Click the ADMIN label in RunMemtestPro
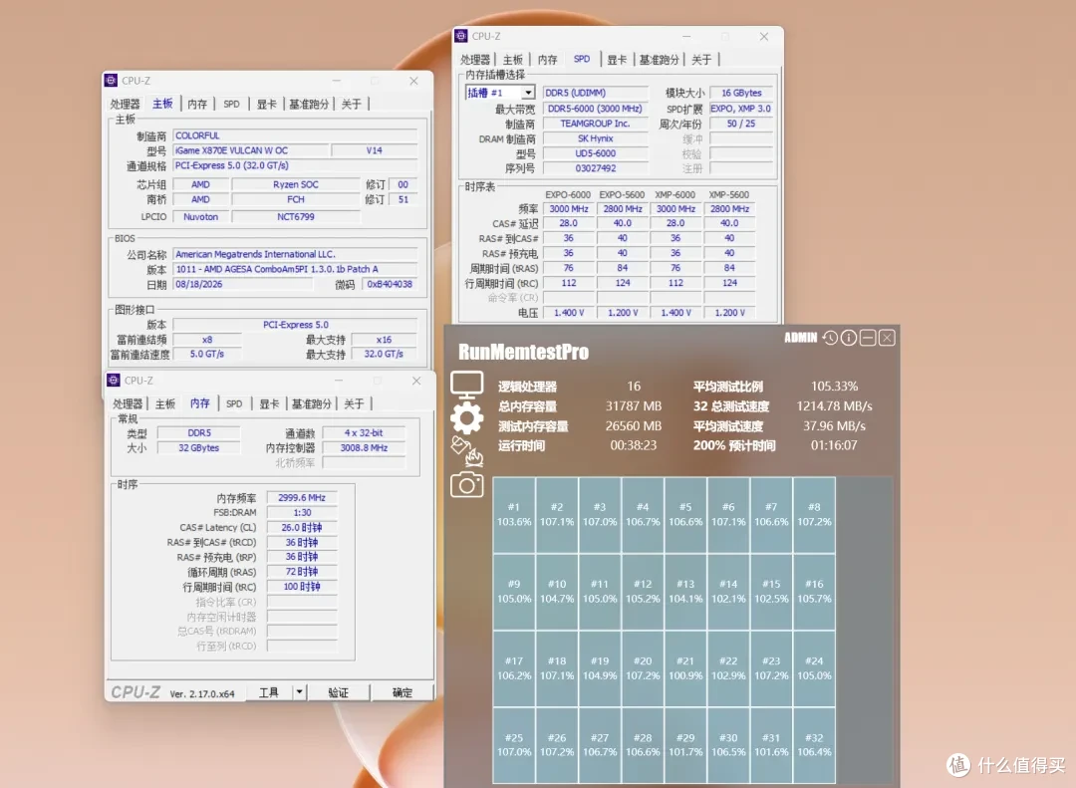The image size is (1076, 788). [801, 338]
